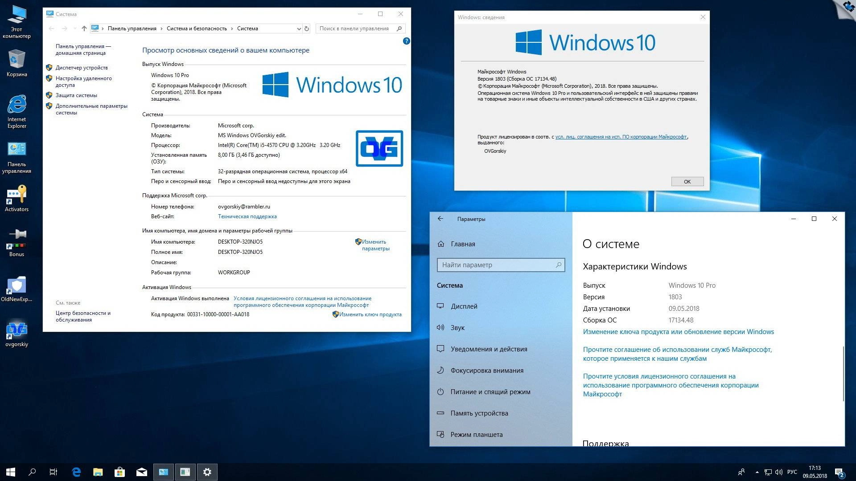
Task: Click the Параметры window vertical scrollbar
Action: [x=843, y=373]
